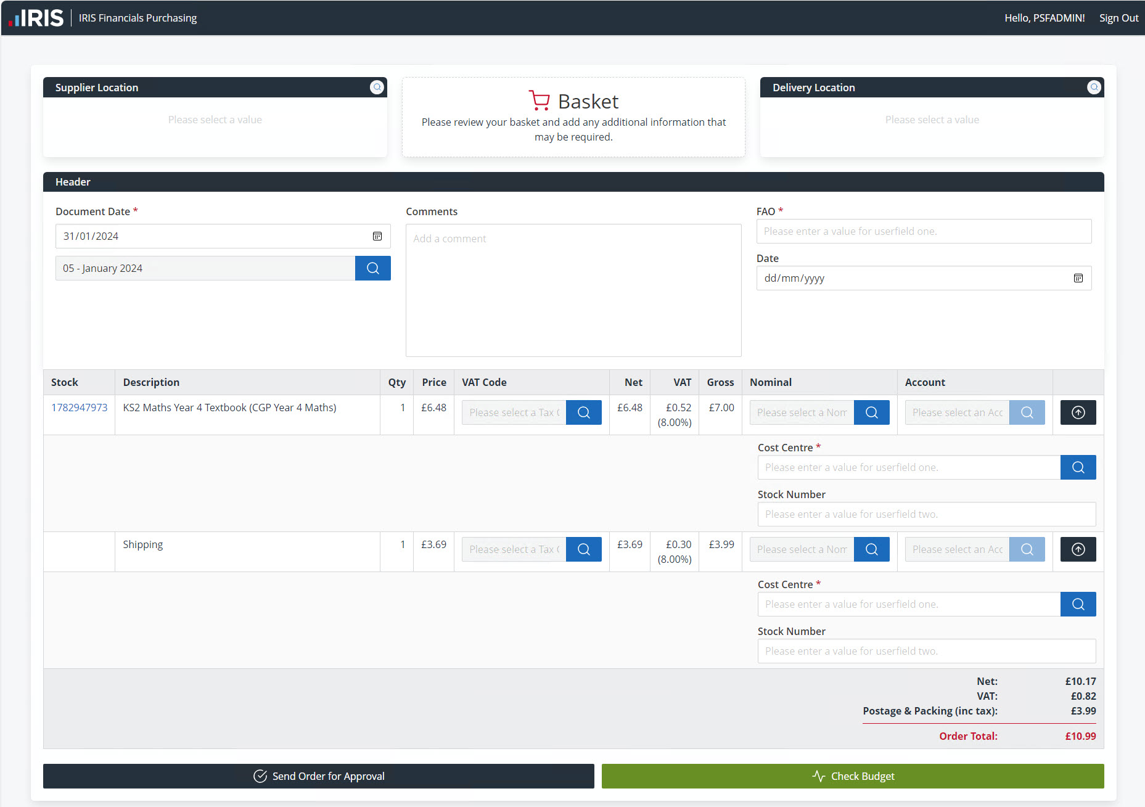Click the up-arrow button on the textbook row

point(1078,412)
